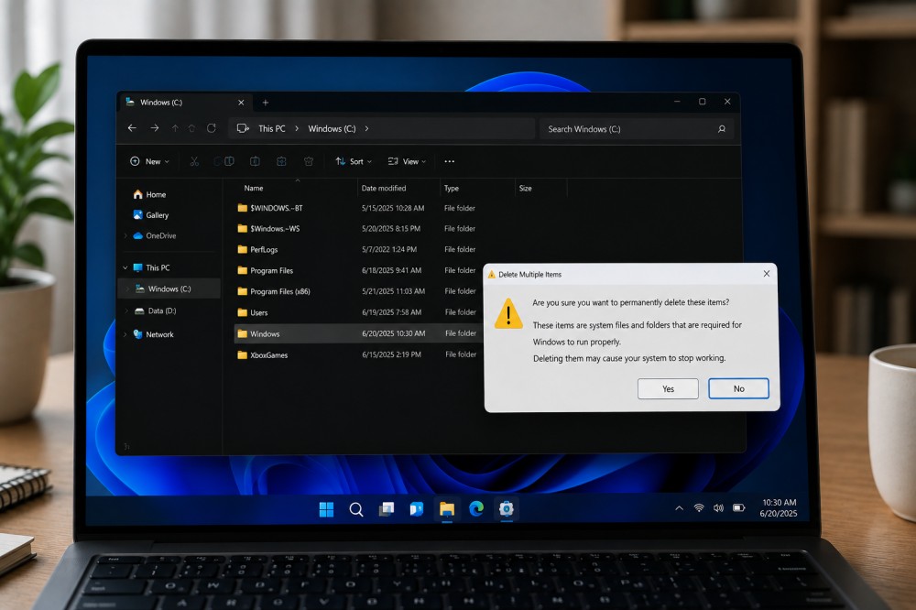
Task: Click Yes in Delete Multiple Items dialog
Action: click(x=668, y=388)
